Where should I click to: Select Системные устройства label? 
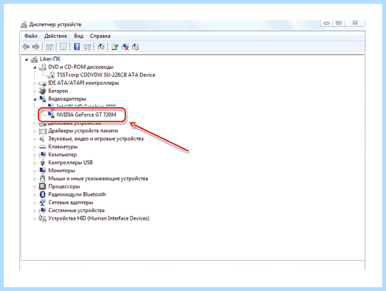(x=77, y=211)
